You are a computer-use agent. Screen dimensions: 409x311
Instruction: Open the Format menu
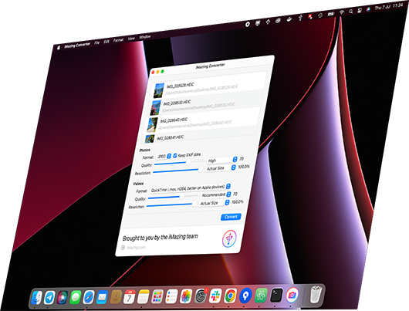(x=118, y=40)
